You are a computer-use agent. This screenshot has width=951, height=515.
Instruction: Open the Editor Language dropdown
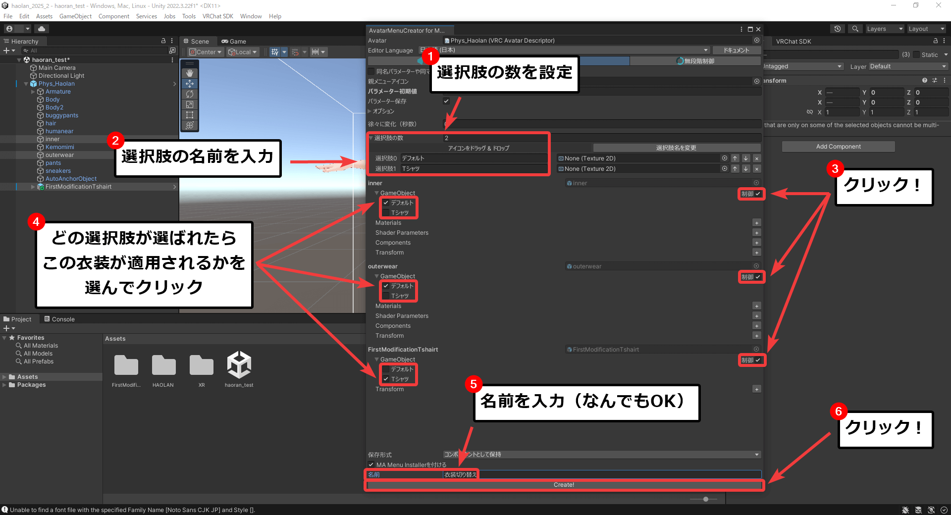564,50
